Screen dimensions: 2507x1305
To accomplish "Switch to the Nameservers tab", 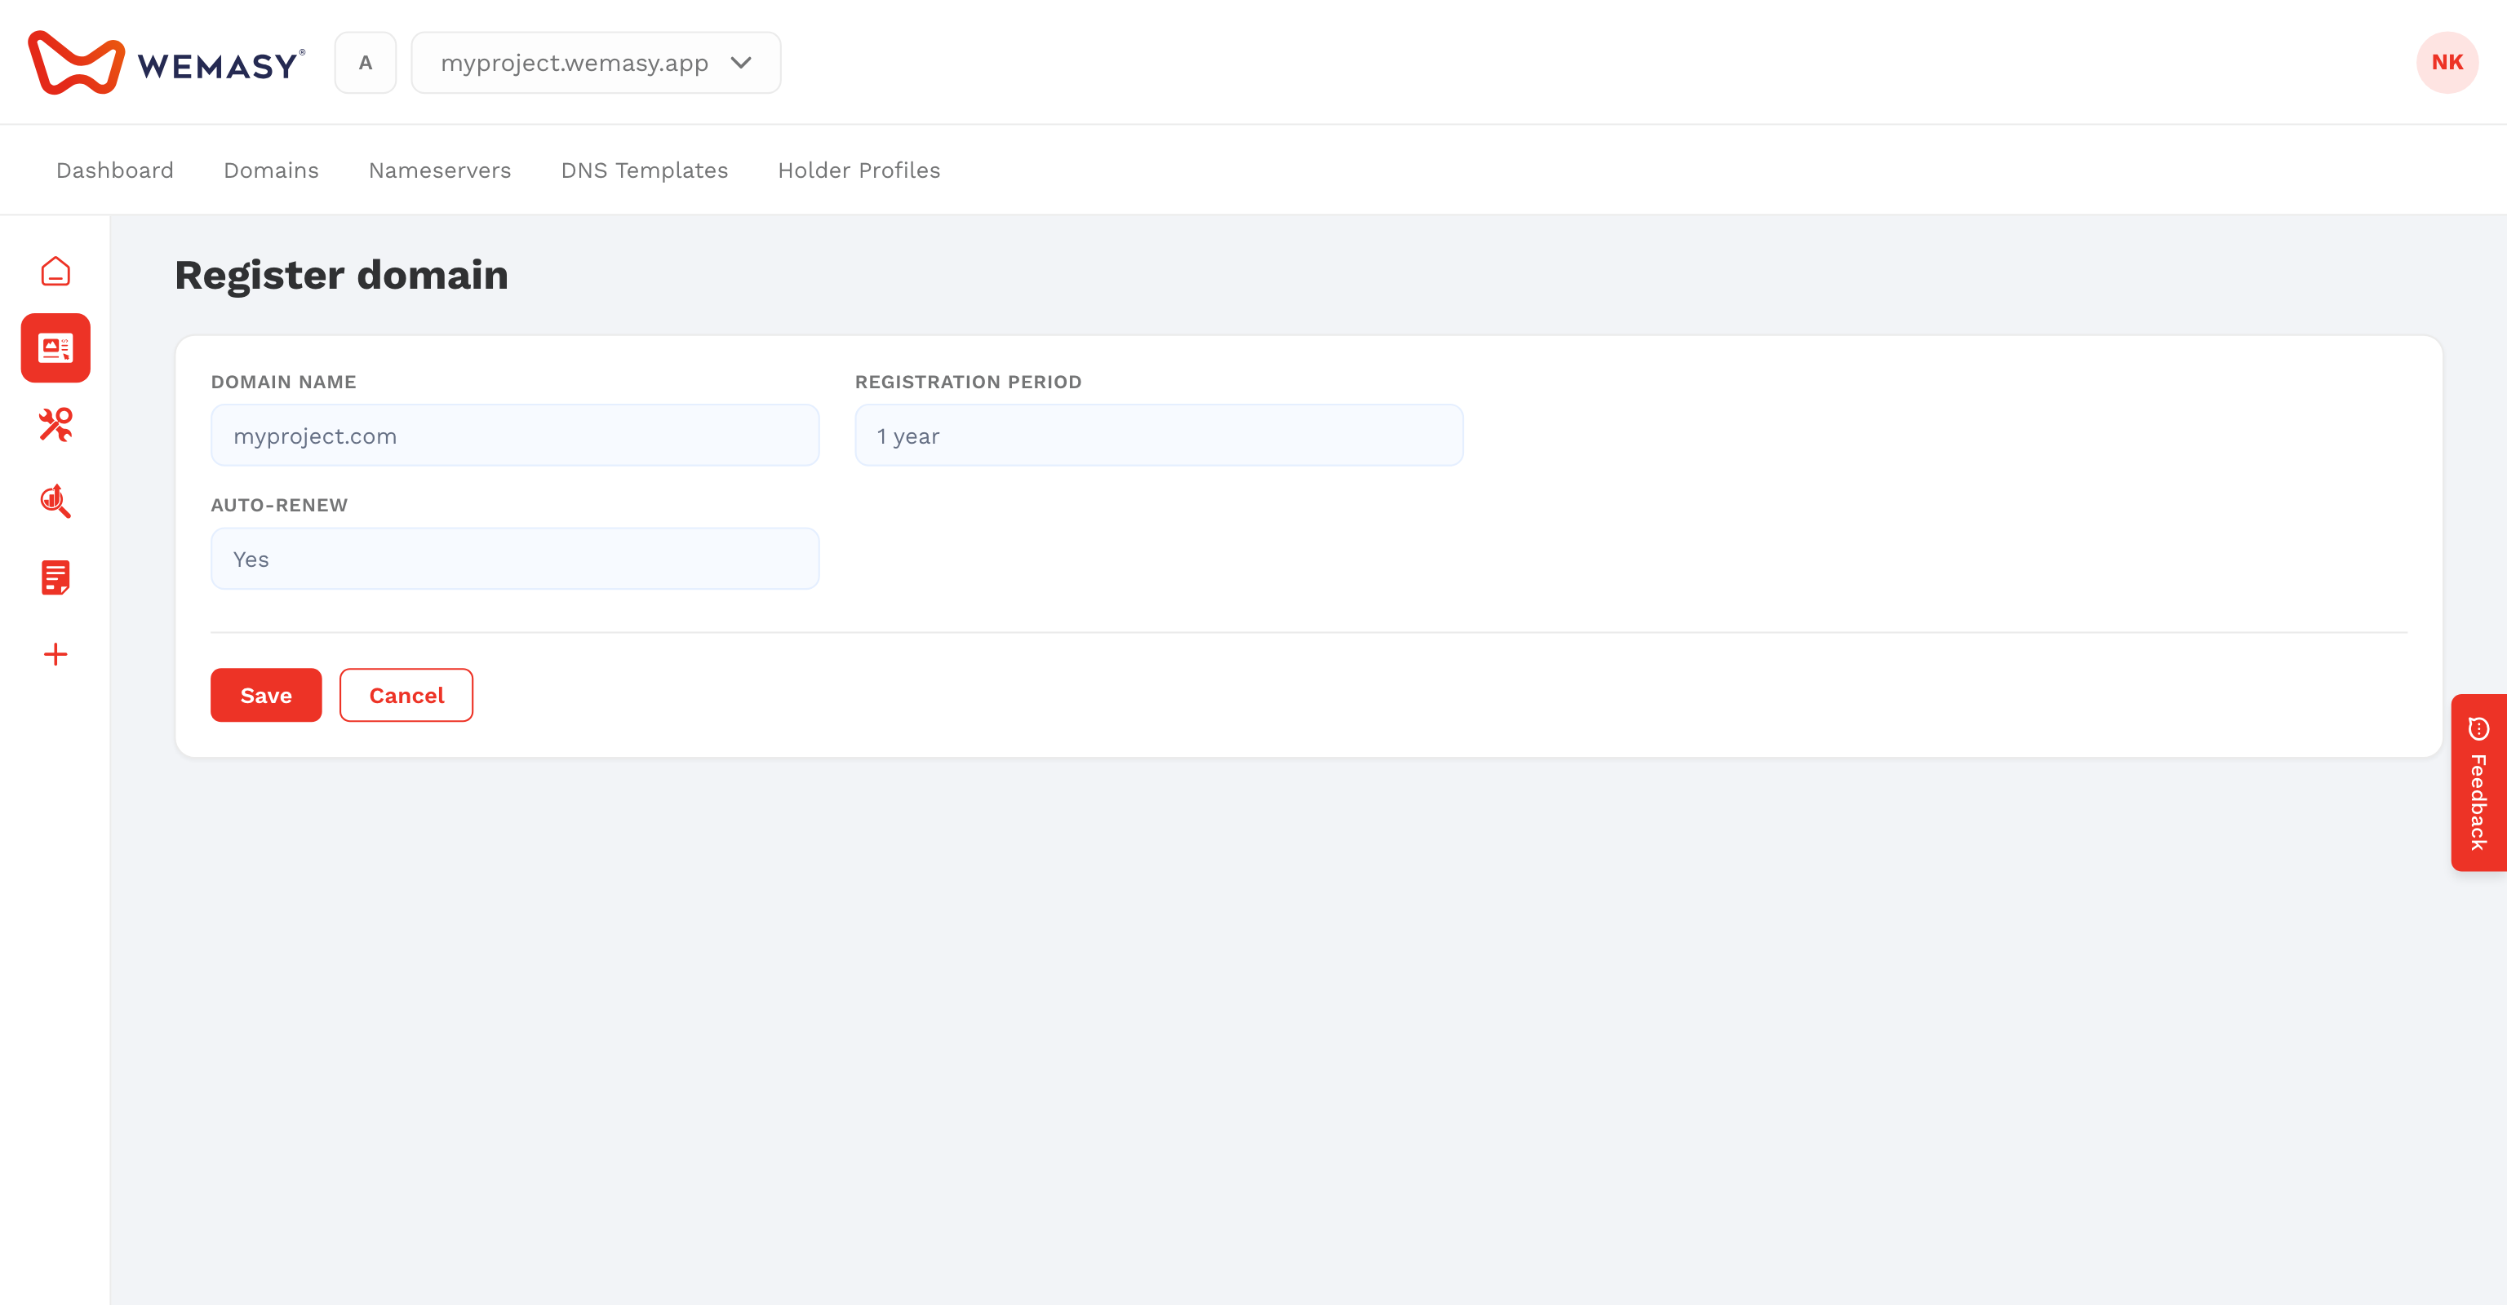I will coord(440,170).
